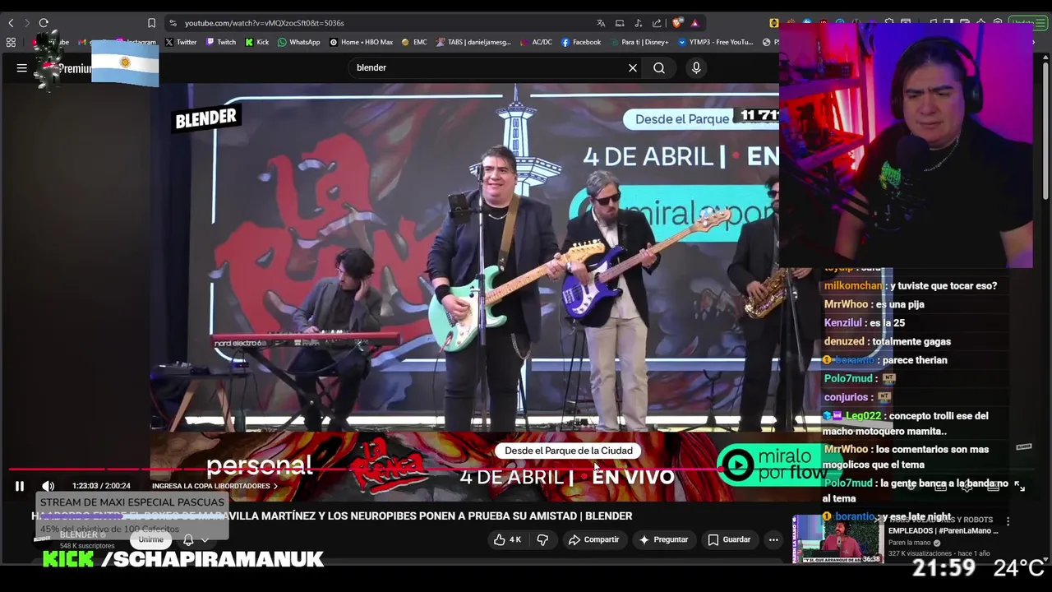
Task: Click the browser forward arrow
Action: click(26, 23)
